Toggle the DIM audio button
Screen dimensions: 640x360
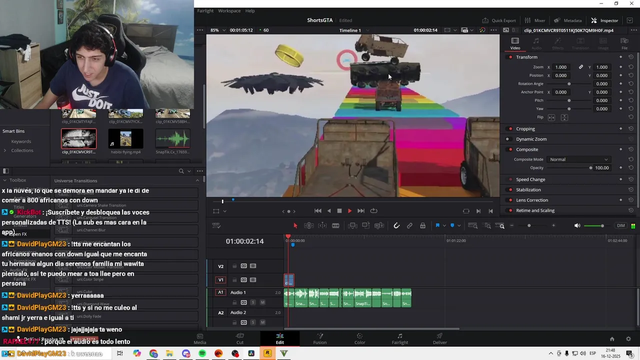(x=620, y=225)
